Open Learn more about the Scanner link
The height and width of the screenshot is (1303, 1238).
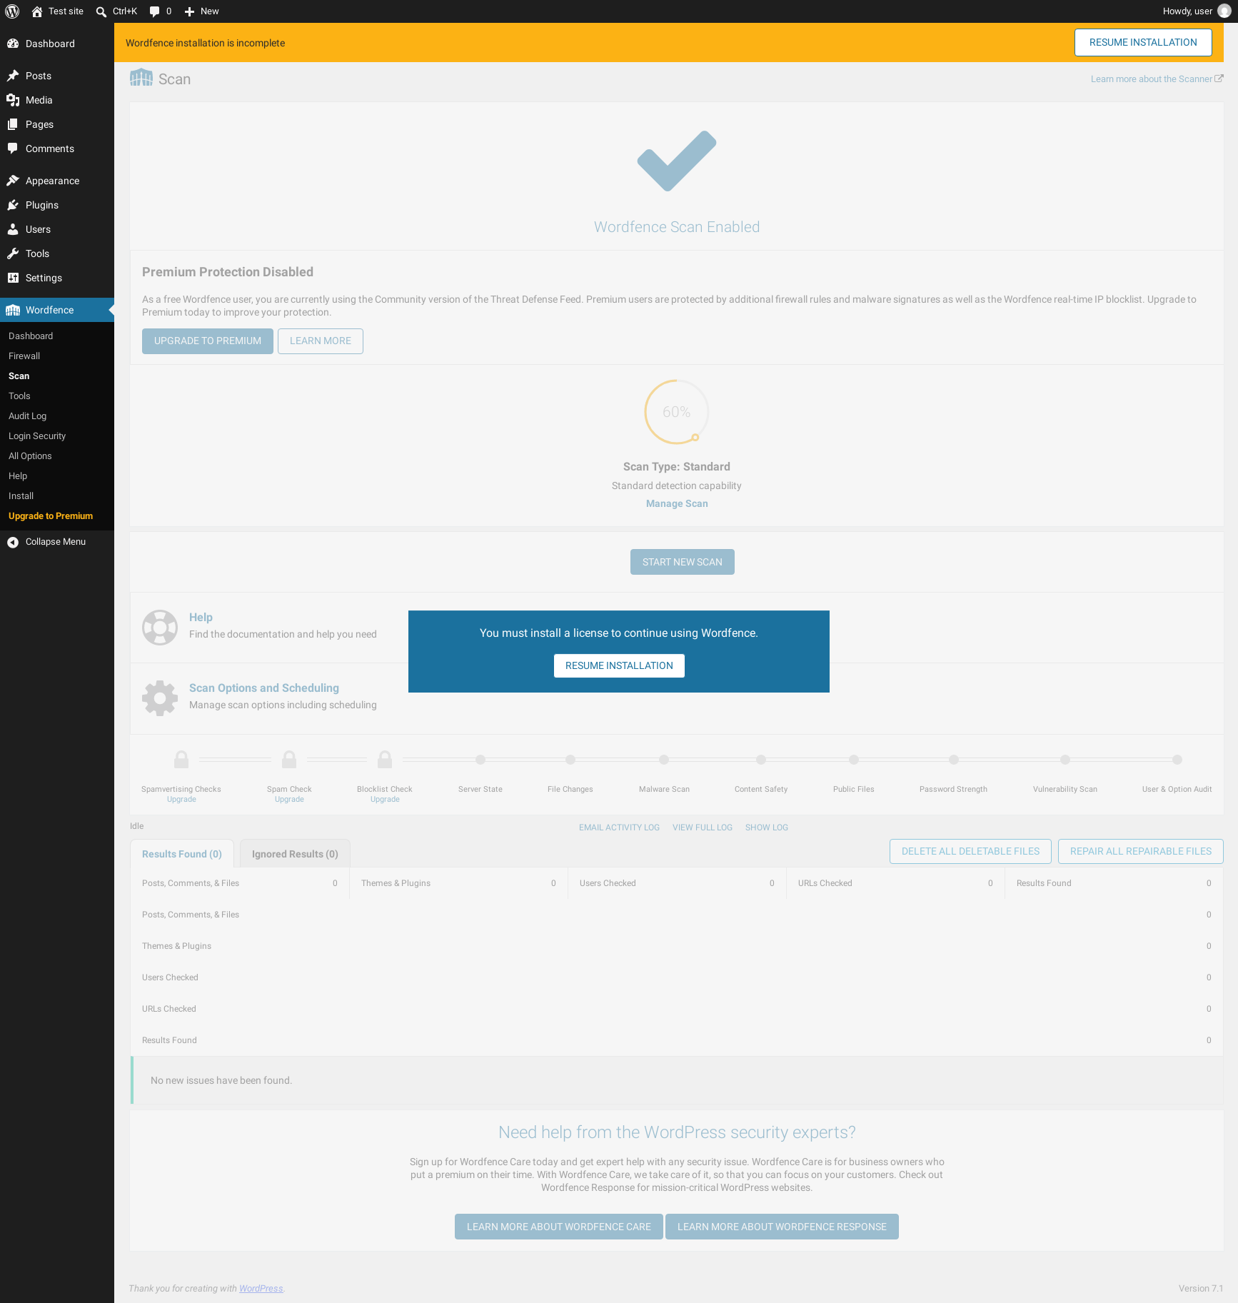click(x=1157, y=79)
